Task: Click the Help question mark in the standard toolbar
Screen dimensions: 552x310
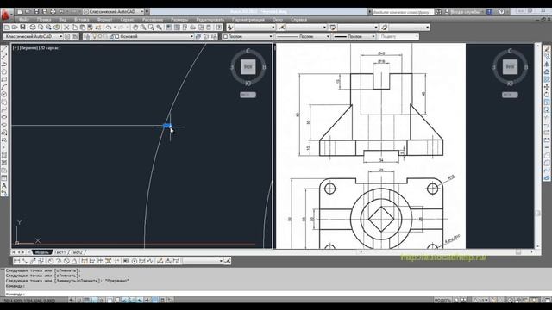Action: [219, 27]
